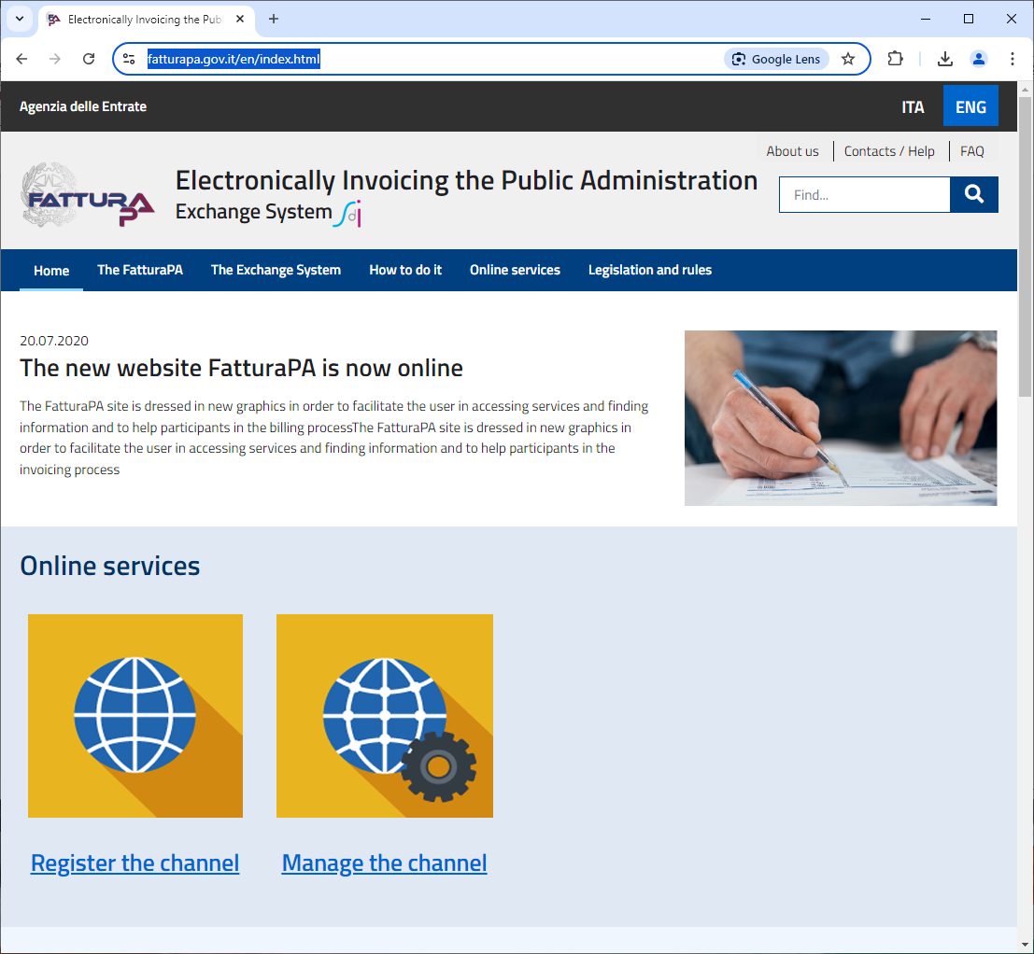Keep ENG language selected

tap(970, 106)
